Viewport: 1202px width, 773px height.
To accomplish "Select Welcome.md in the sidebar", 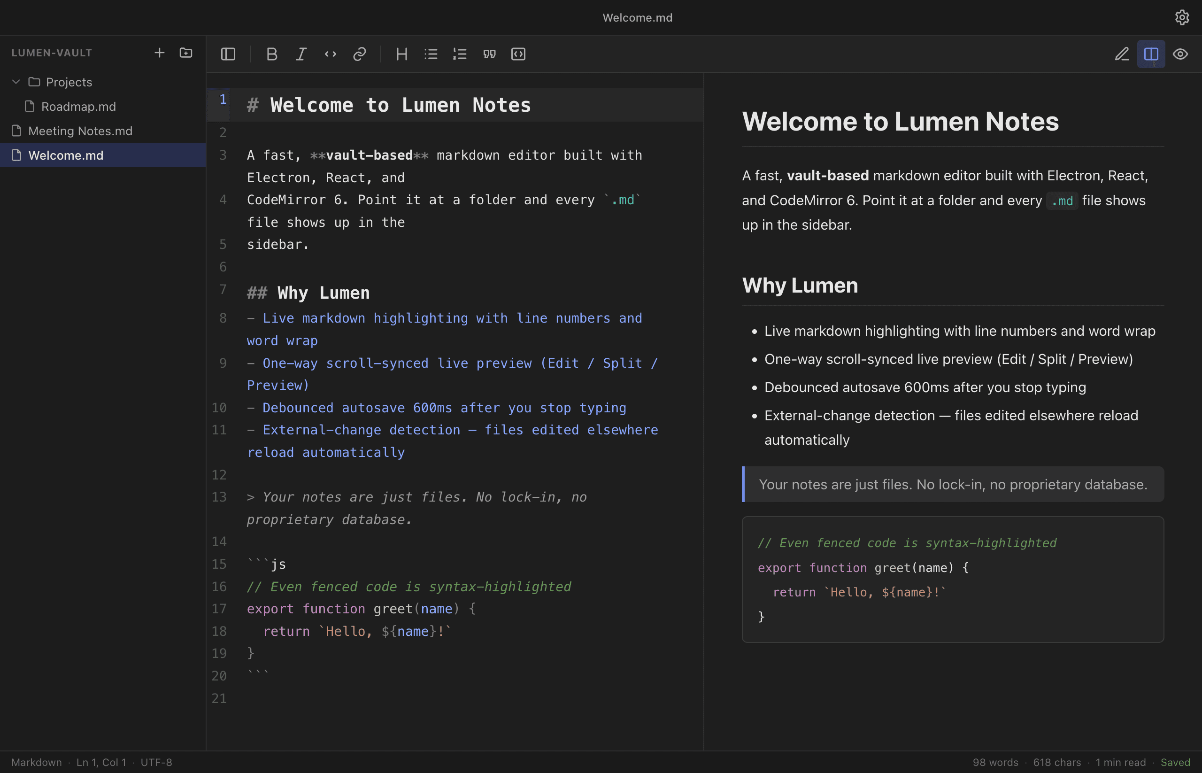I will [x=103, y=155].
